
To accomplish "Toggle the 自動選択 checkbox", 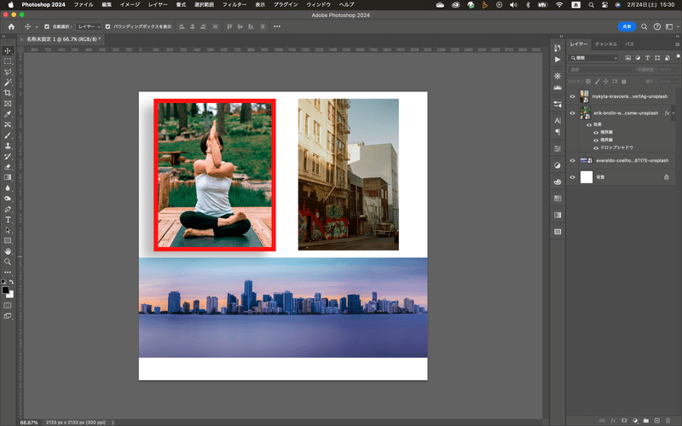I will point(46,26).
